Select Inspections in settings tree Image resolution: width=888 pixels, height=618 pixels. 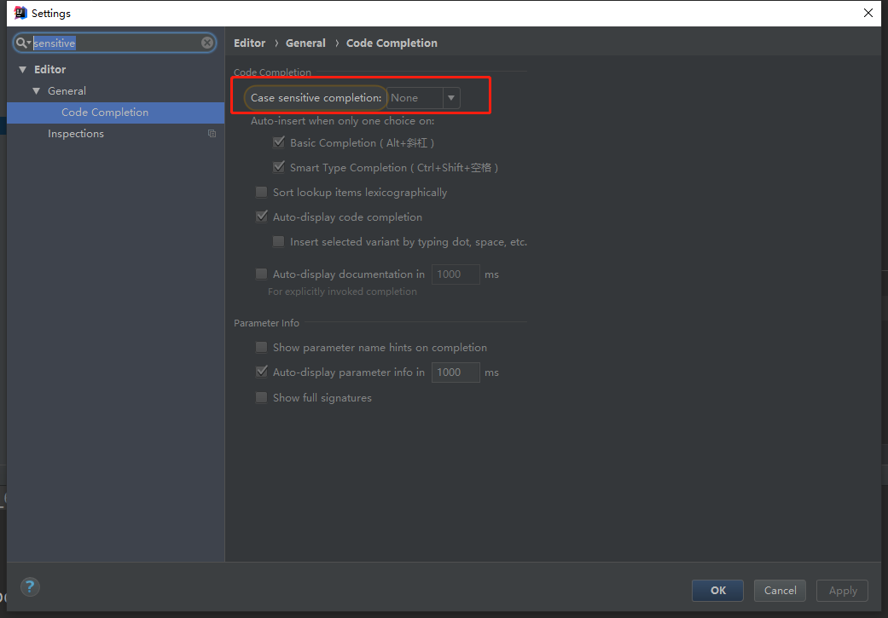click(76, 134)
